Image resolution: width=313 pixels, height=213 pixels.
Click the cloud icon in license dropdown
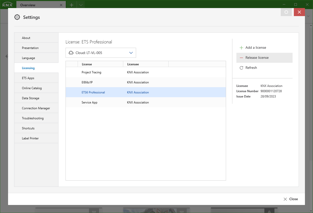click(71, 53)
